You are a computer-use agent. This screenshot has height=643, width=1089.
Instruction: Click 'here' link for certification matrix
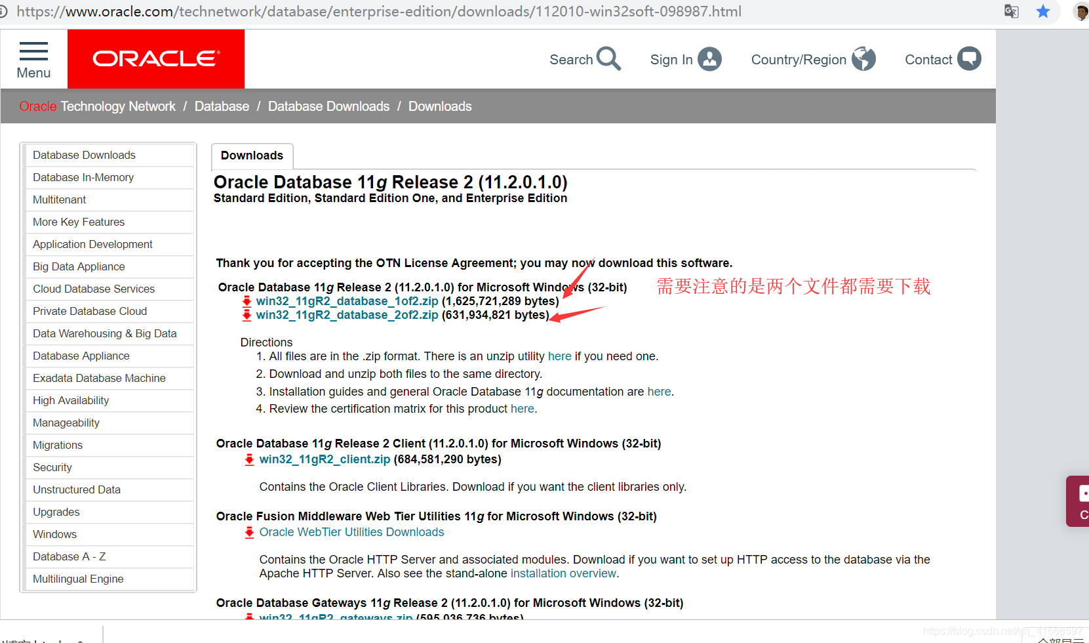(523, 409)
